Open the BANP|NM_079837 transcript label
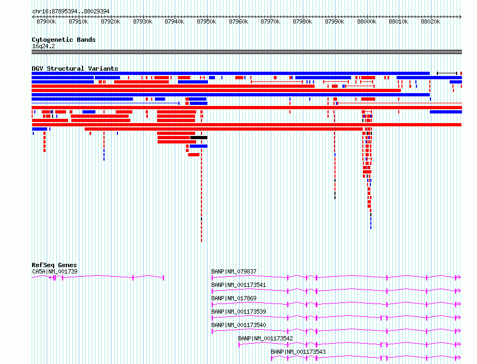Image resolution: width=477 pixels, height=364 pixels. (234, 271)
